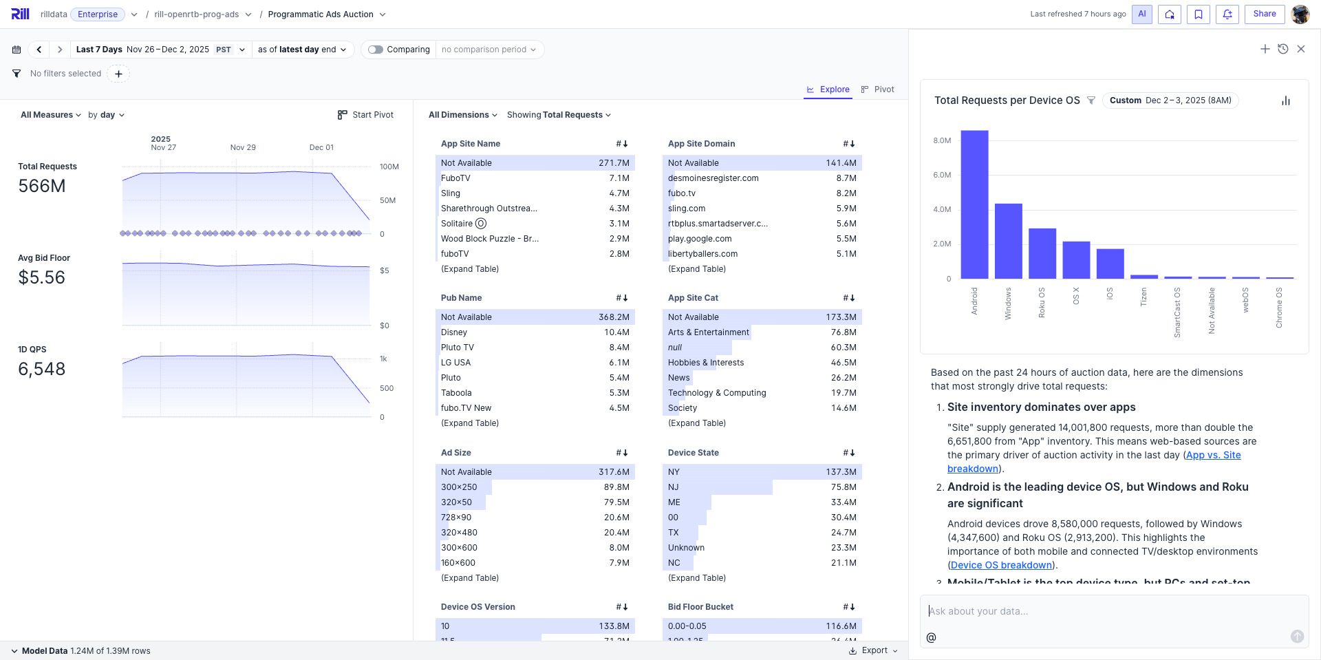Click the Share button
Viewport: 1321px width, 660px height.
(x=1264, y=14)
